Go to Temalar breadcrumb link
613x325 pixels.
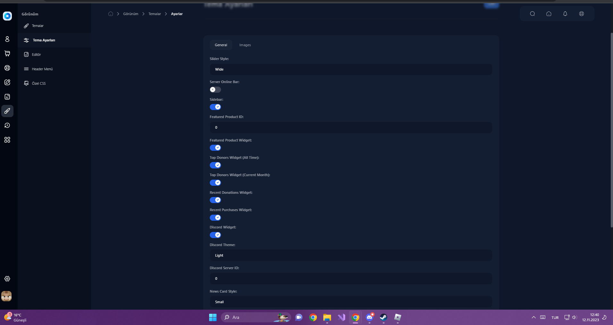coord(155,14)
